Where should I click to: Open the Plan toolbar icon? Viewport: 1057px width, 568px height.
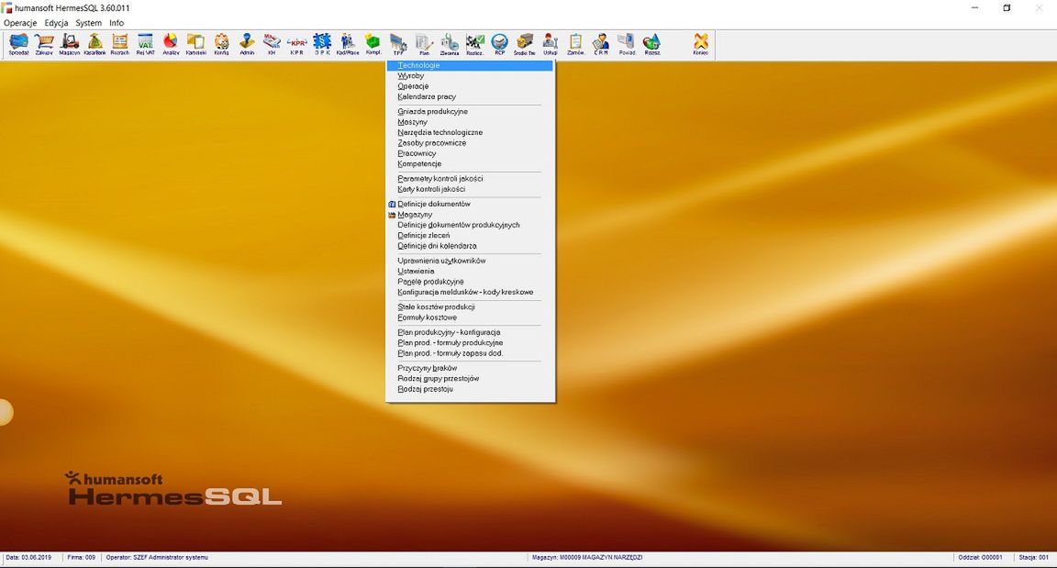tap(424, 44)
